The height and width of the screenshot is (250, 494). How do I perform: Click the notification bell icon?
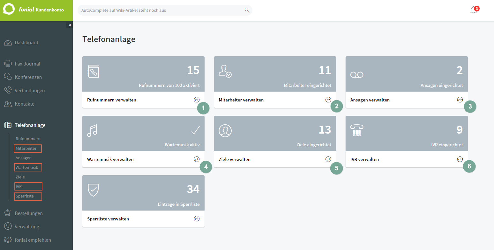click(474, 10)
